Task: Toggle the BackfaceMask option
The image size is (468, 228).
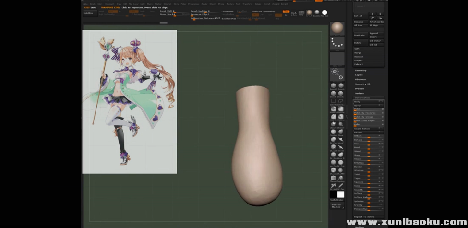Action: pyautogui.click(x=228, y=18)
